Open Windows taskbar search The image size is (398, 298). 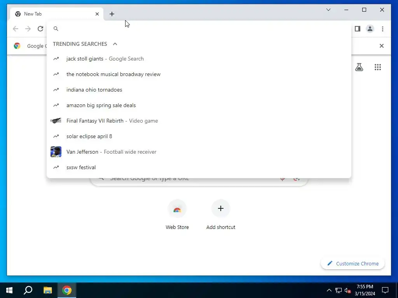pos(28,290)
